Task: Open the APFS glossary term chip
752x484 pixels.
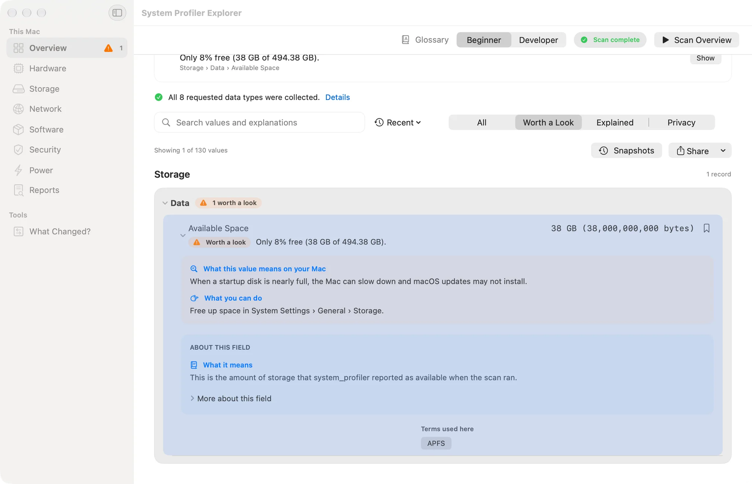Action: 436,443
